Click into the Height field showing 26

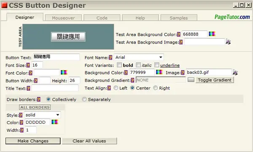point(74,80)
